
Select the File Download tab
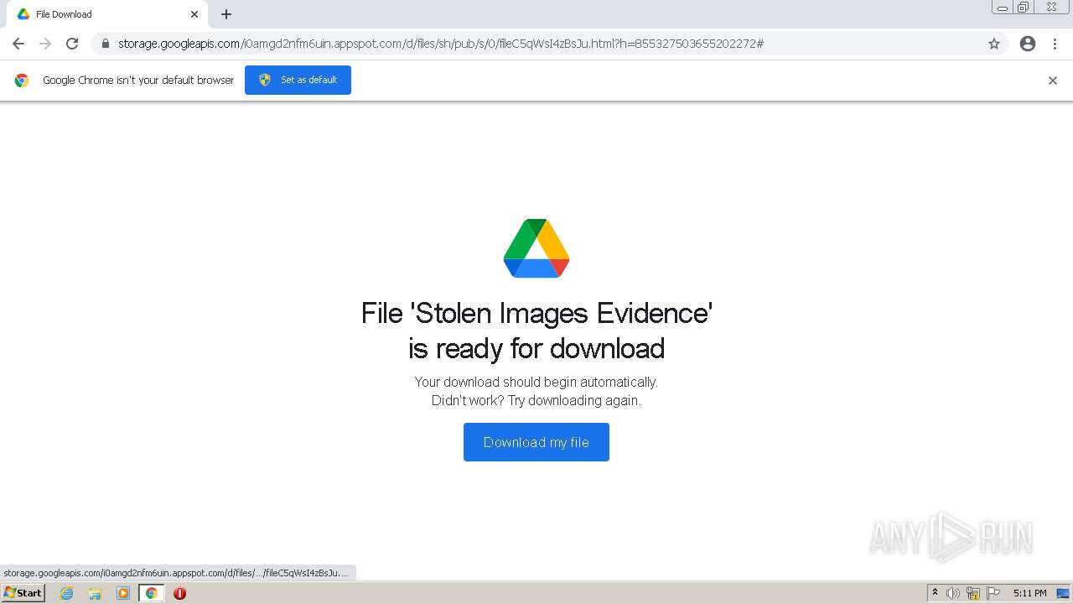107,14
